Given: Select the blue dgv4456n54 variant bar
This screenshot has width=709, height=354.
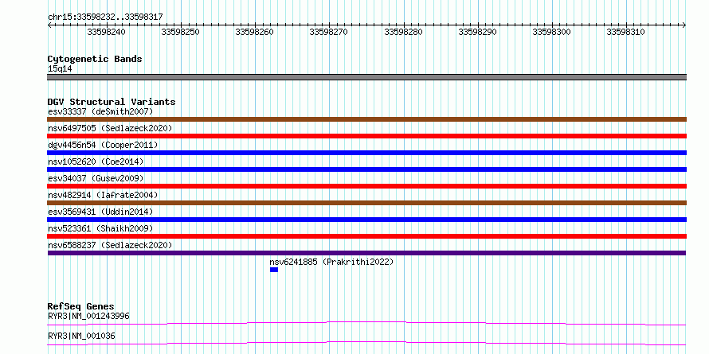Looking at the screenshot, I should tap(366, 153).
